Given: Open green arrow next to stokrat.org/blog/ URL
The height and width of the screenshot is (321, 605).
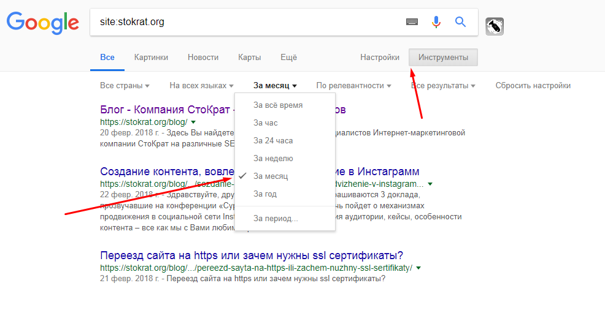Looking at the screenshot, I should (x=194, y=123).
